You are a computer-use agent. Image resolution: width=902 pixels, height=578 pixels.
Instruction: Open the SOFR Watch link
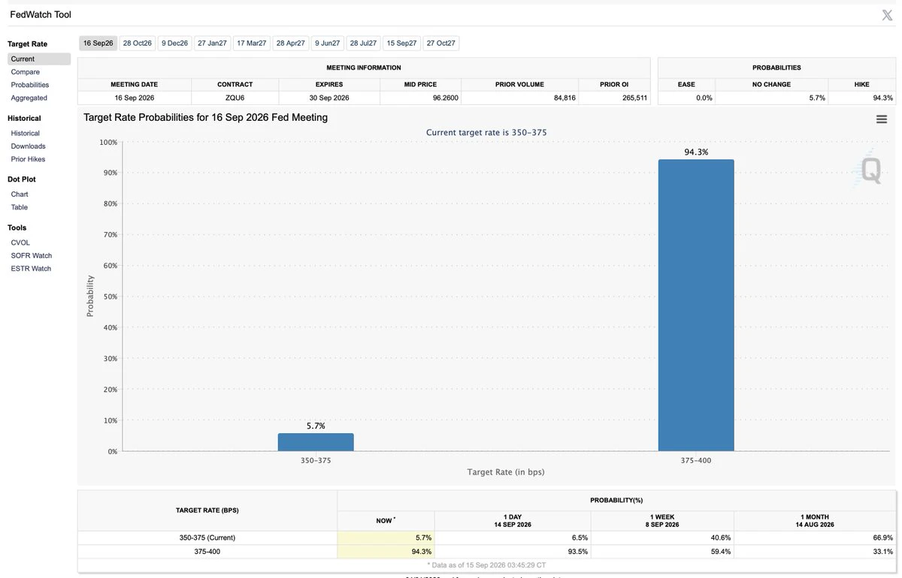point(32,255)
